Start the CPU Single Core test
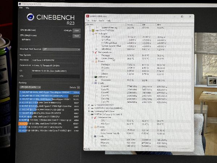This screenshot has height=163, width=217. coord(77,36)
